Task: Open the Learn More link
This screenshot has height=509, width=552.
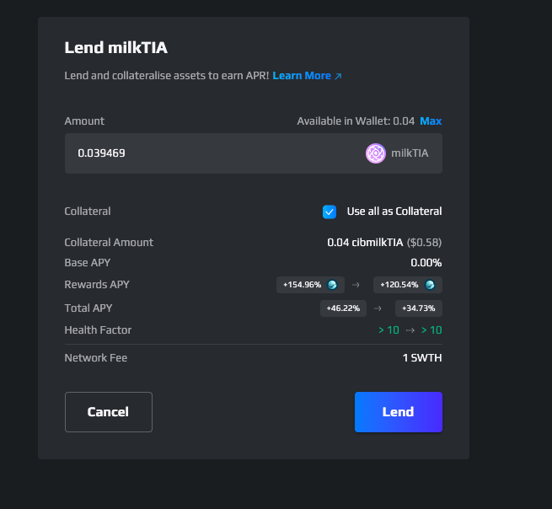Action: tap(302, 76)
